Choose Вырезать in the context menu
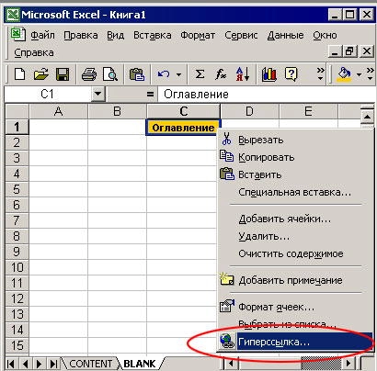The height and width of the screenshot is (371, 377). tap(295, 140)
